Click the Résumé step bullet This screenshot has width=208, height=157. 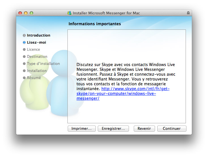pos(24,78)
